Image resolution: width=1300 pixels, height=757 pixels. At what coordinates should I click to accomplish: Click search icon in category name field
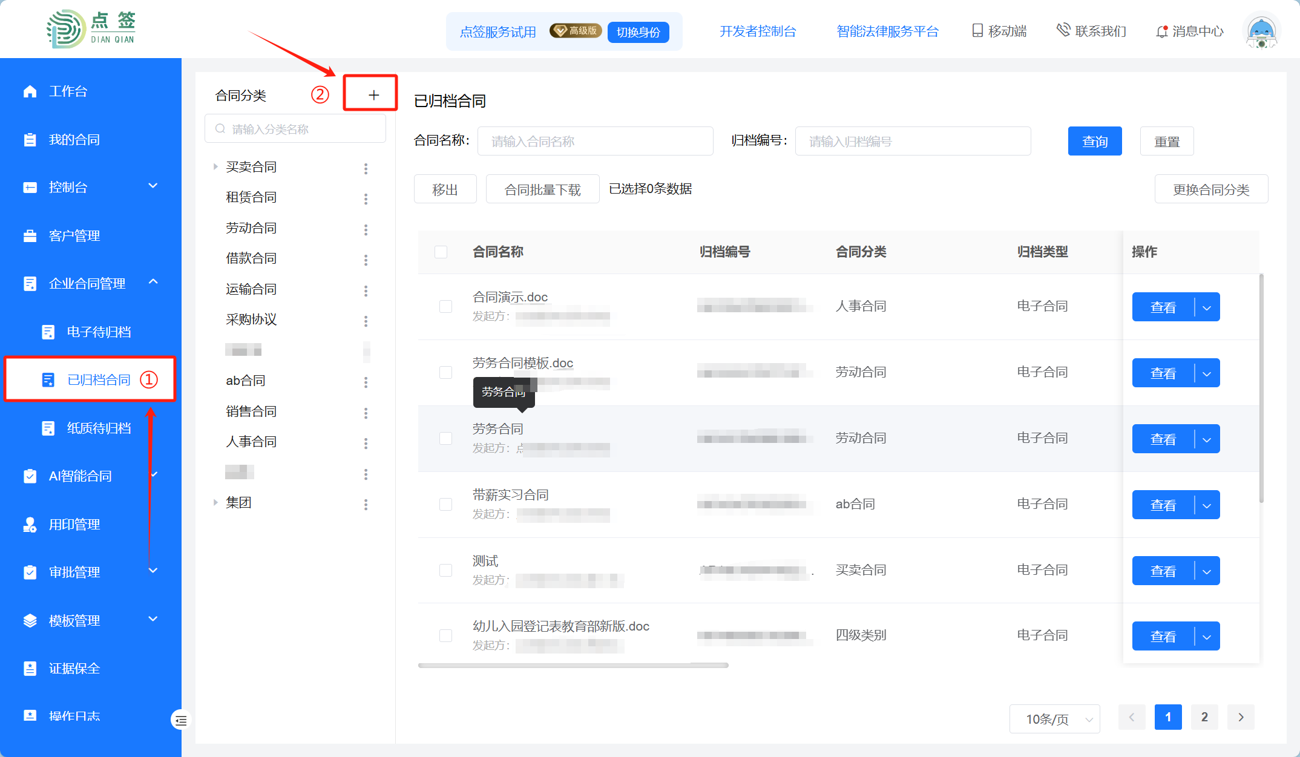(220, 129)
